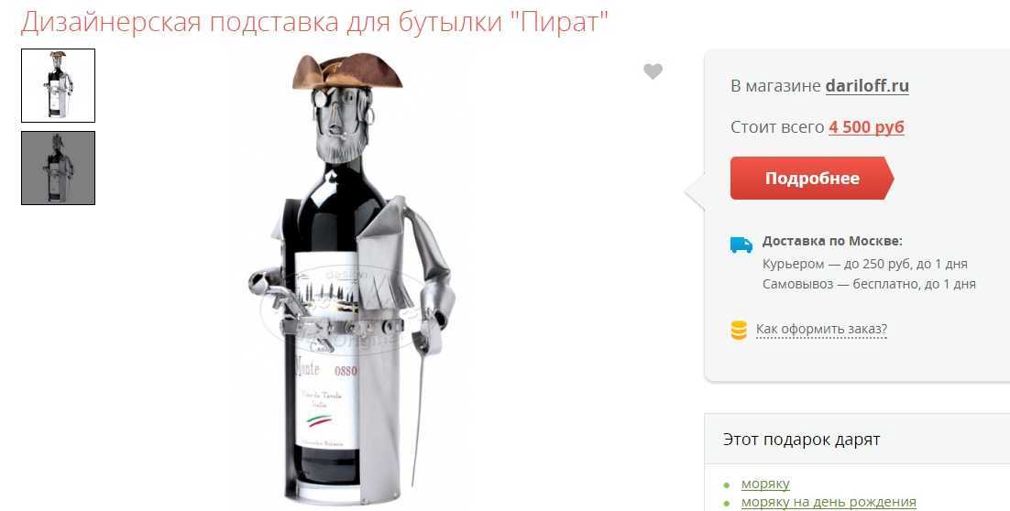
Task: Click the Доставка по Москве heading
Action: point(832,241)
